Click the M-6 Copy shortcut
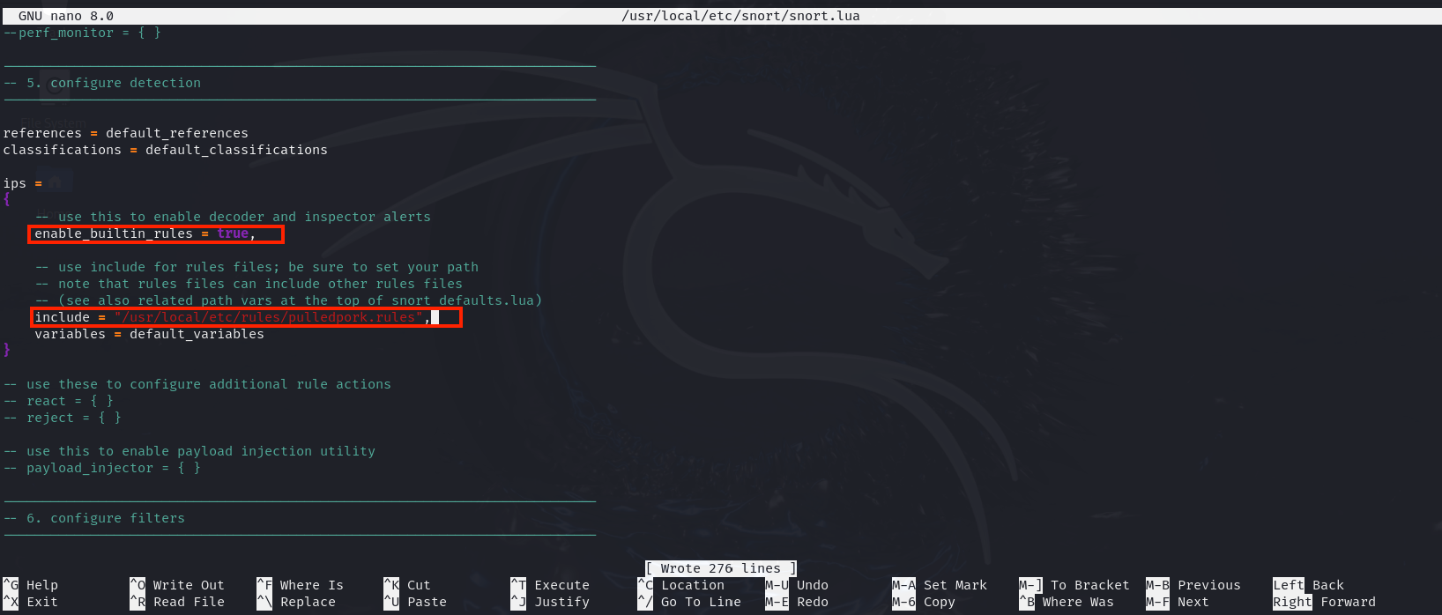The image size is (1442, 615). coord(924,602)
